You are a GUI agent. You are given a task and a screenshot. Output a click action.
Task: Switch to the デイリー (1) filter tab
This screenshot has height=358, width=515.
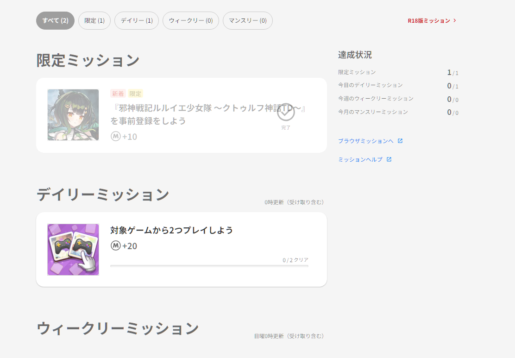tap(137, 20)
